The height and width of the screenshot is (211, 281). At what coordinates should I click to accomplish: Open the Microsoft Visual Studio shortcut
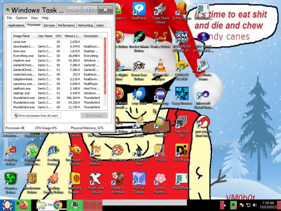[203, 98]
